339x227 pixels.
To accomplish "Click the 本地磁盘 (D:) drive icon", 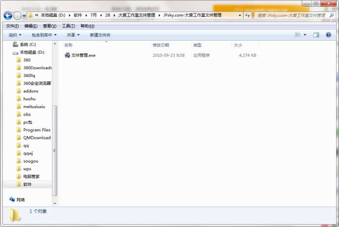I will point(15,53).
